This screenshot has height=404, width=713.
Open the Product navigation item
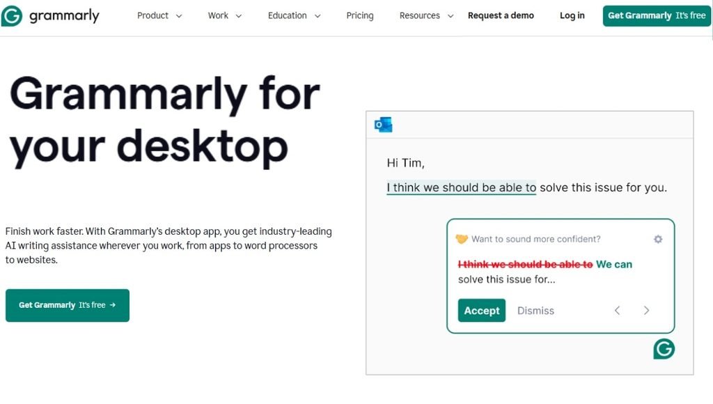tap(152, 15)
